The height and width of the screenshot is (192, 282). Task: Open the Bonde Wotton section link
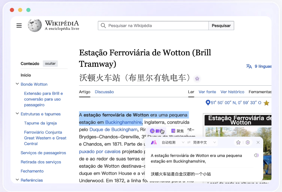click(34, 84)
